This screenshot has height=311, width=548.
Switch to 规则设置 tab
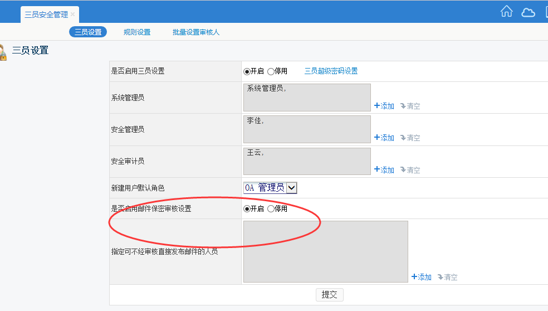pyautogui.click(x=137, y=32)
